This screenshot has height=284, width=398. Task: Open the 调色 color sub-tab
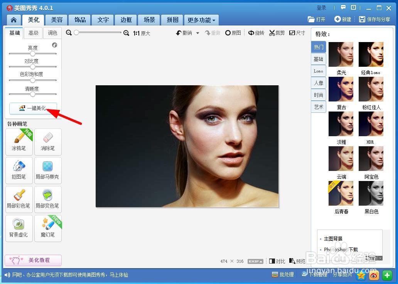(52, 33)
